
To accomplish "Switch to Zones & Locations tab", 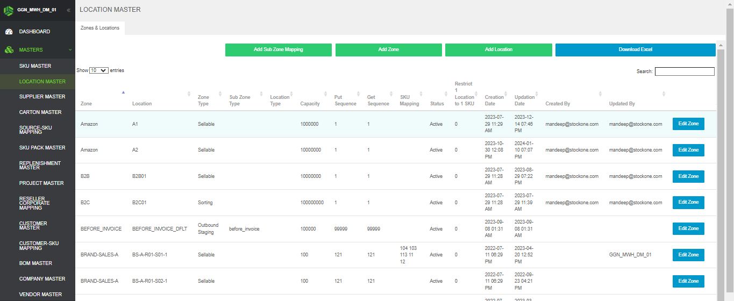I will click(100, 28).
